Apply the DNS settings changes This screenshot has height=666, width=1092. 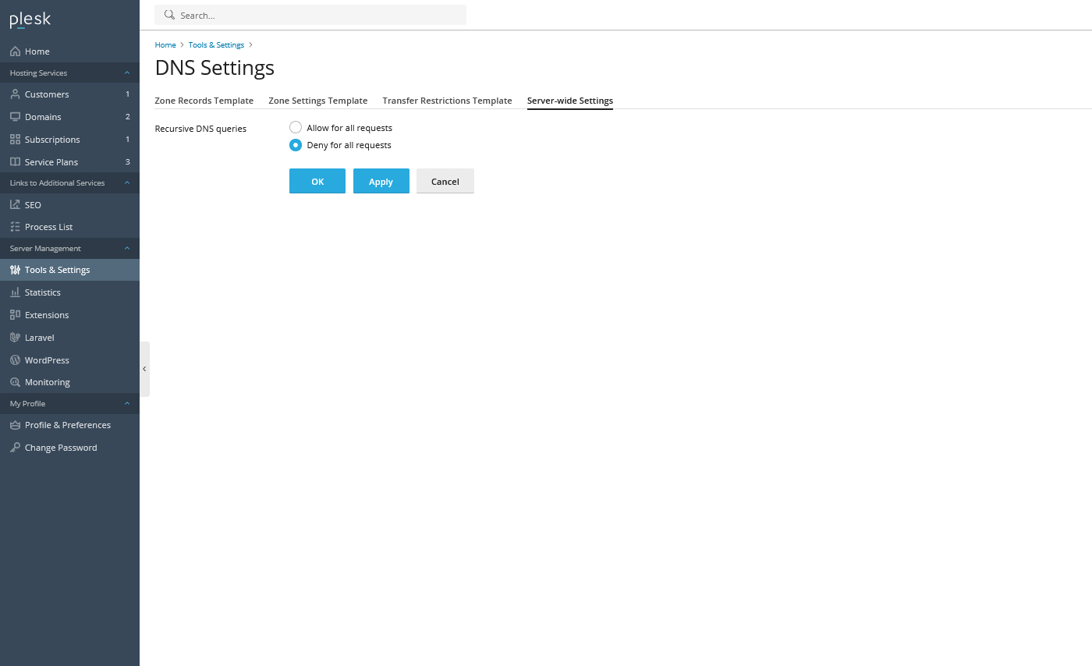(x=381, y=180)
